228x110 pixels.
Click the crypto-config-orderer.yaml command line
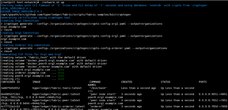[x=84, y=48]
